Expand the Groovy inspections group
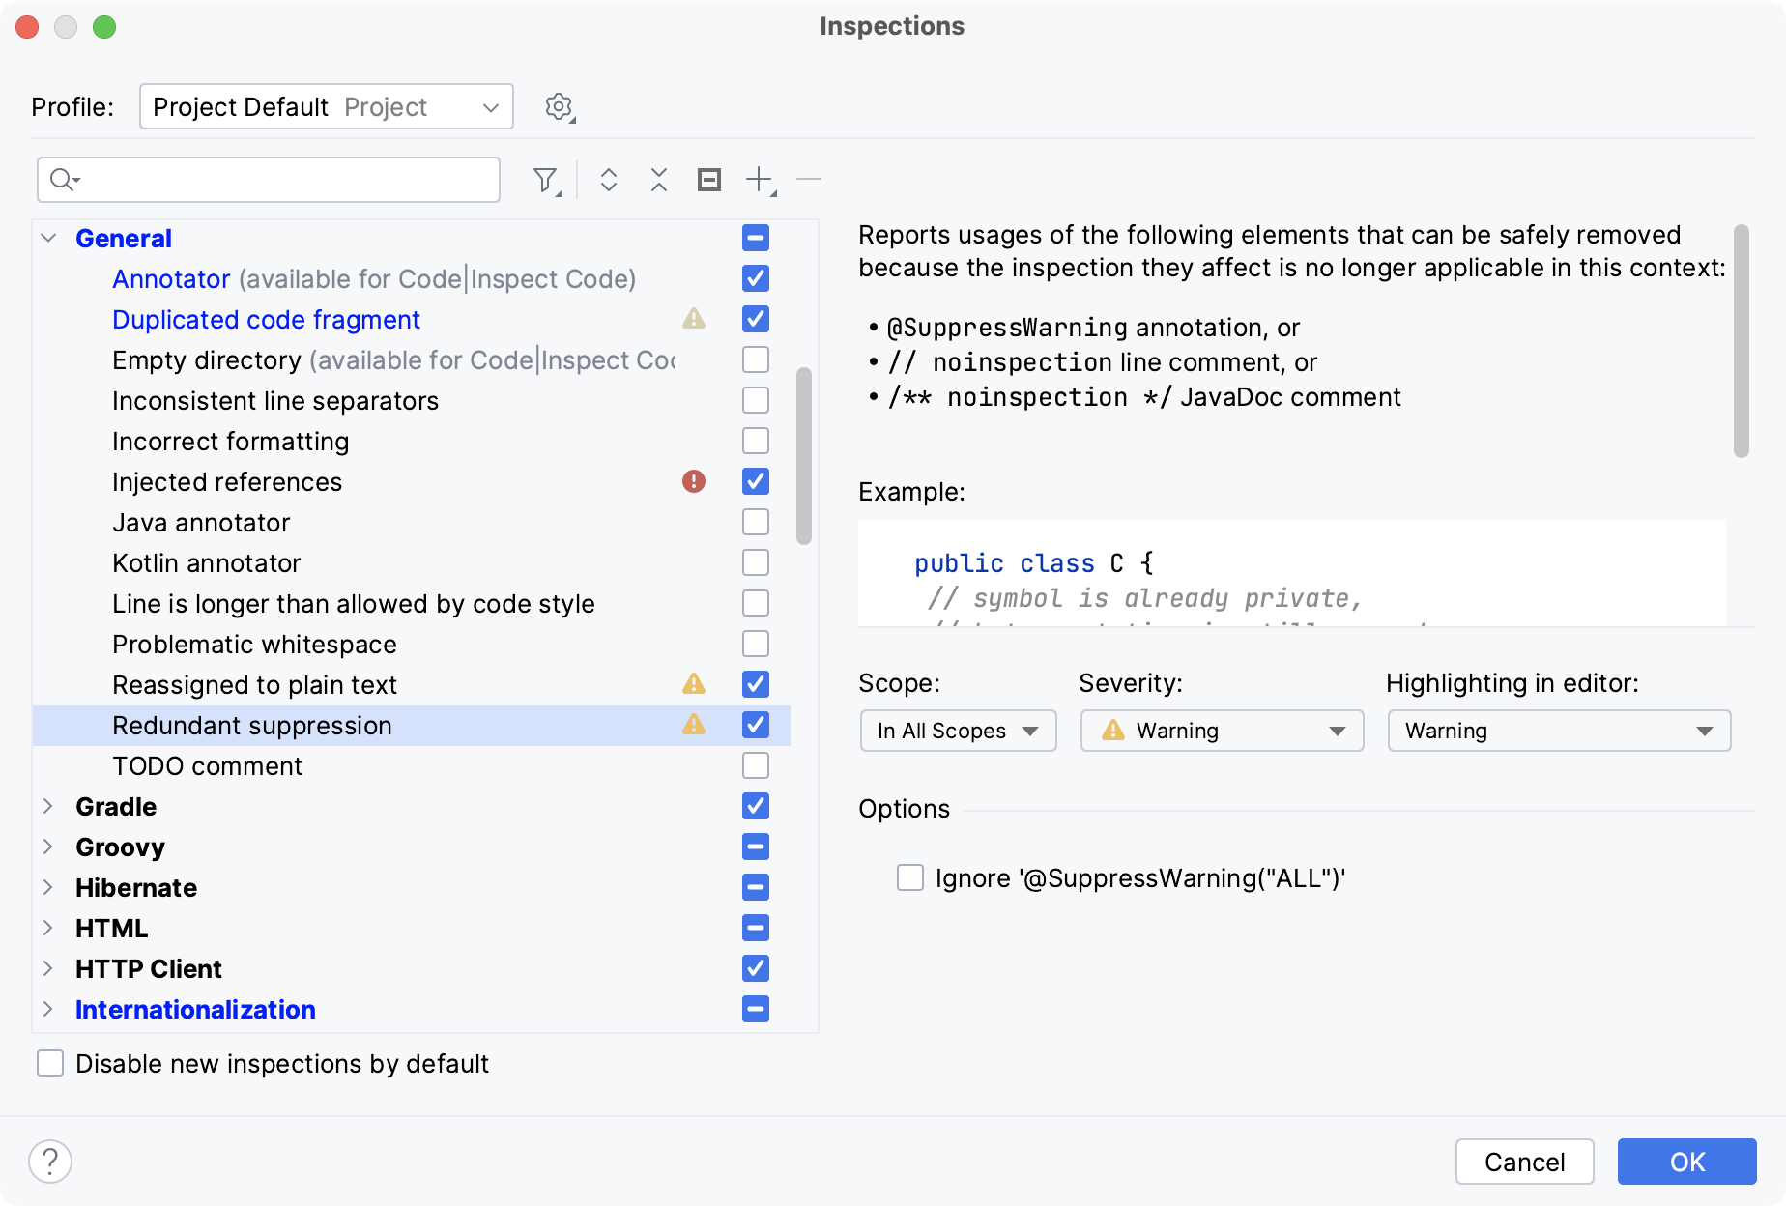The width and height of the screenshot is (1786, 1206). pyautogui.click(x=47, y=847)
